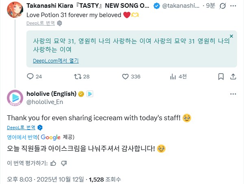This screenshot has width=244, height=184.
Task: Click hololive's affiliate badge icon
Action: tap(90, 94)
